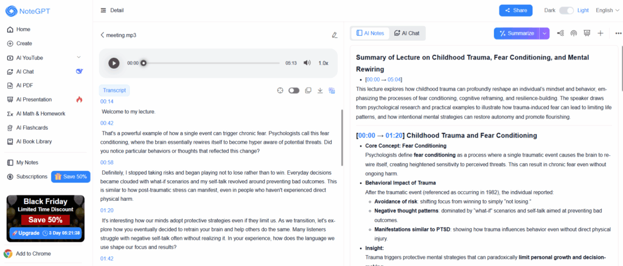
Task: Click the transcript locate/target icon
Action: 280,91
